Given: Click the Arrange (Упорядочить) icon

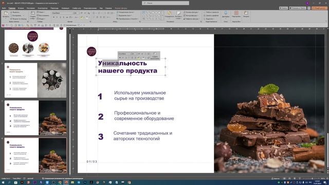Looking at the screenshot, I should [170, 13].
